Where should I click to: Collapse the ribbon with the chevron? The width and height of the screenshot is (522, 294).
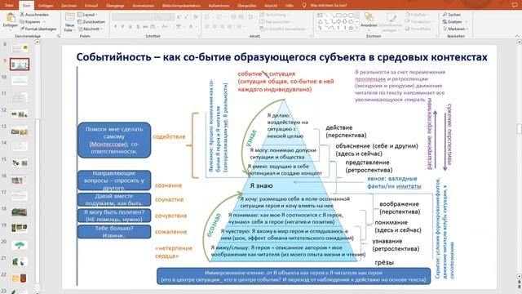coord(516,36)
